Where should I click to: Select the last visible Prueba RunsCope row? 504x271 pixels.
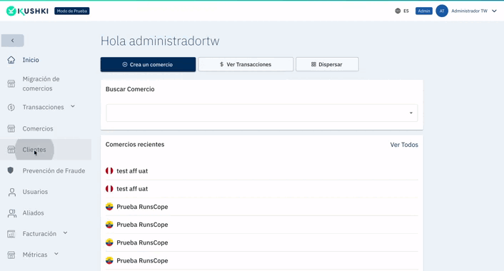pyautogui.click(x=262, y=261)
